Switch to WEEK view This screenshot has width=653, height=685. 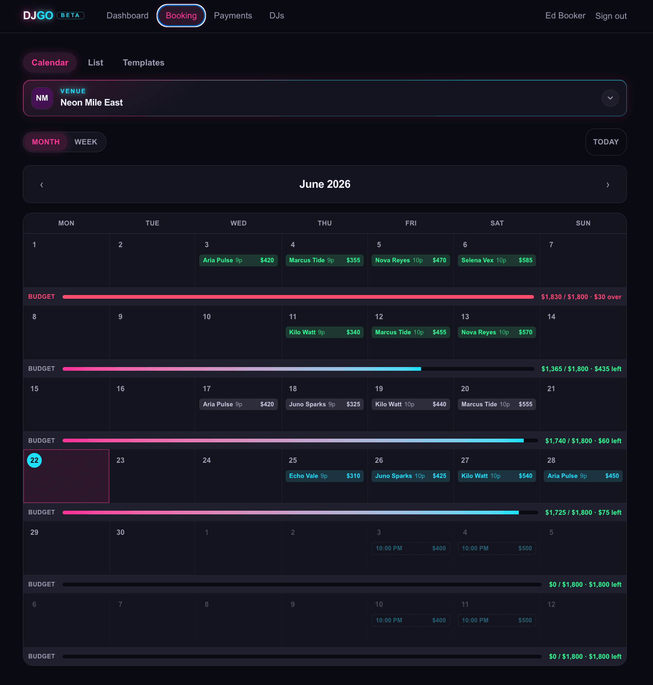(x=86, y=142)
